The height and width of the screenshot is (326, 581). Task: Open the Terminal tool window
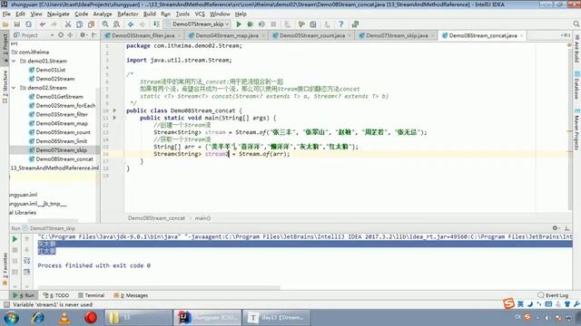(91, 295)
